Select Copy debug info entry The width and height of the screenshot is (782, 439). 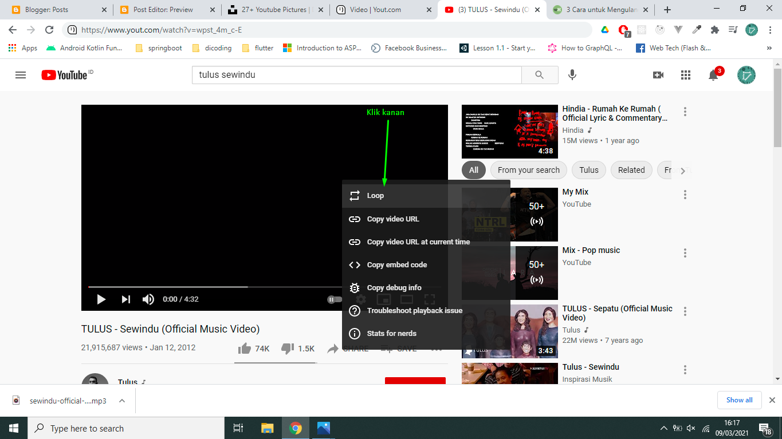pos(426,287)
